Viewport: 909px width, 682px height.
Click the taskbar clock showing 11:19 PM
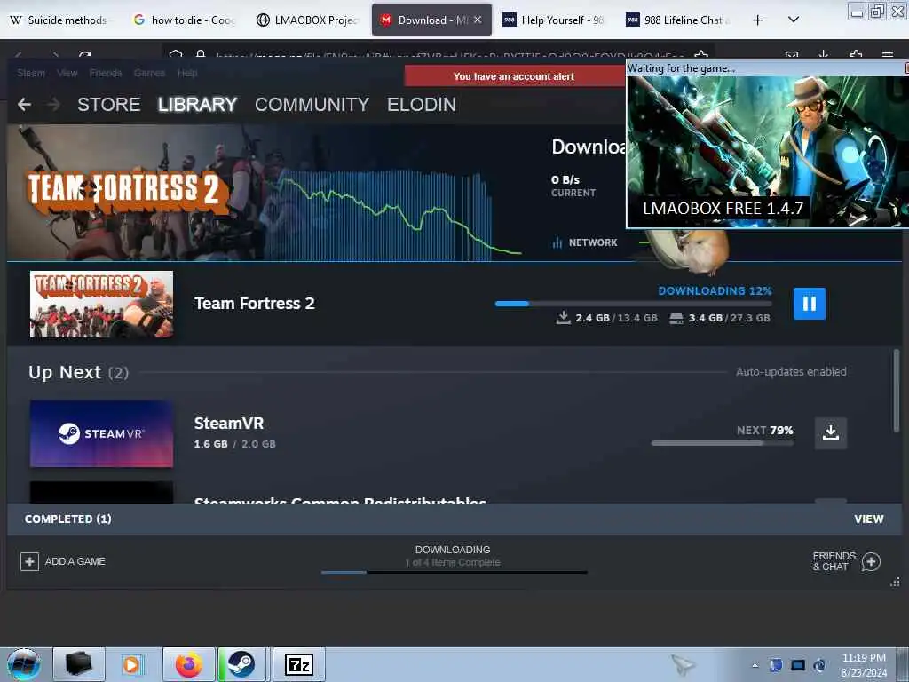864,664
